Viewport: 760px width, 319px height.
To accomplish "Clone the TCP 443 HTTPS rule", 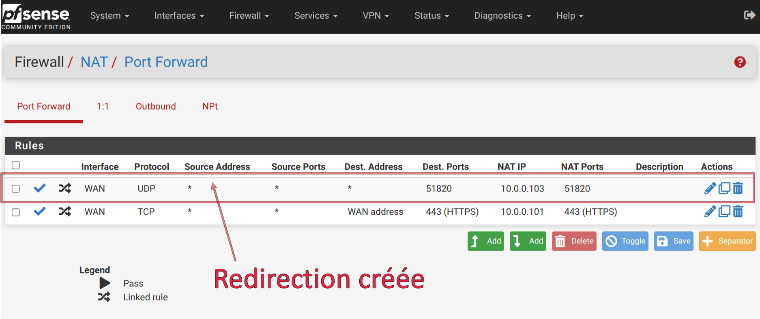I will (x=724, y=211).
